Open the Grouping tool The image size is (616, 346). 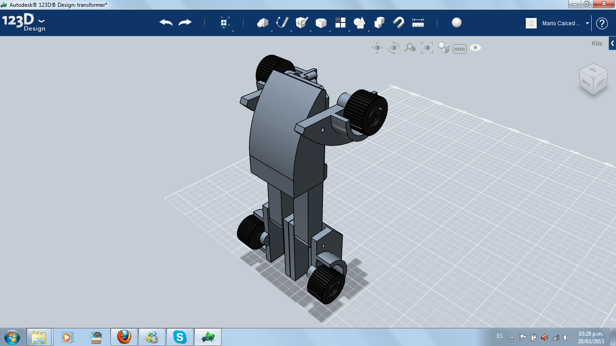tap(359, 23)
